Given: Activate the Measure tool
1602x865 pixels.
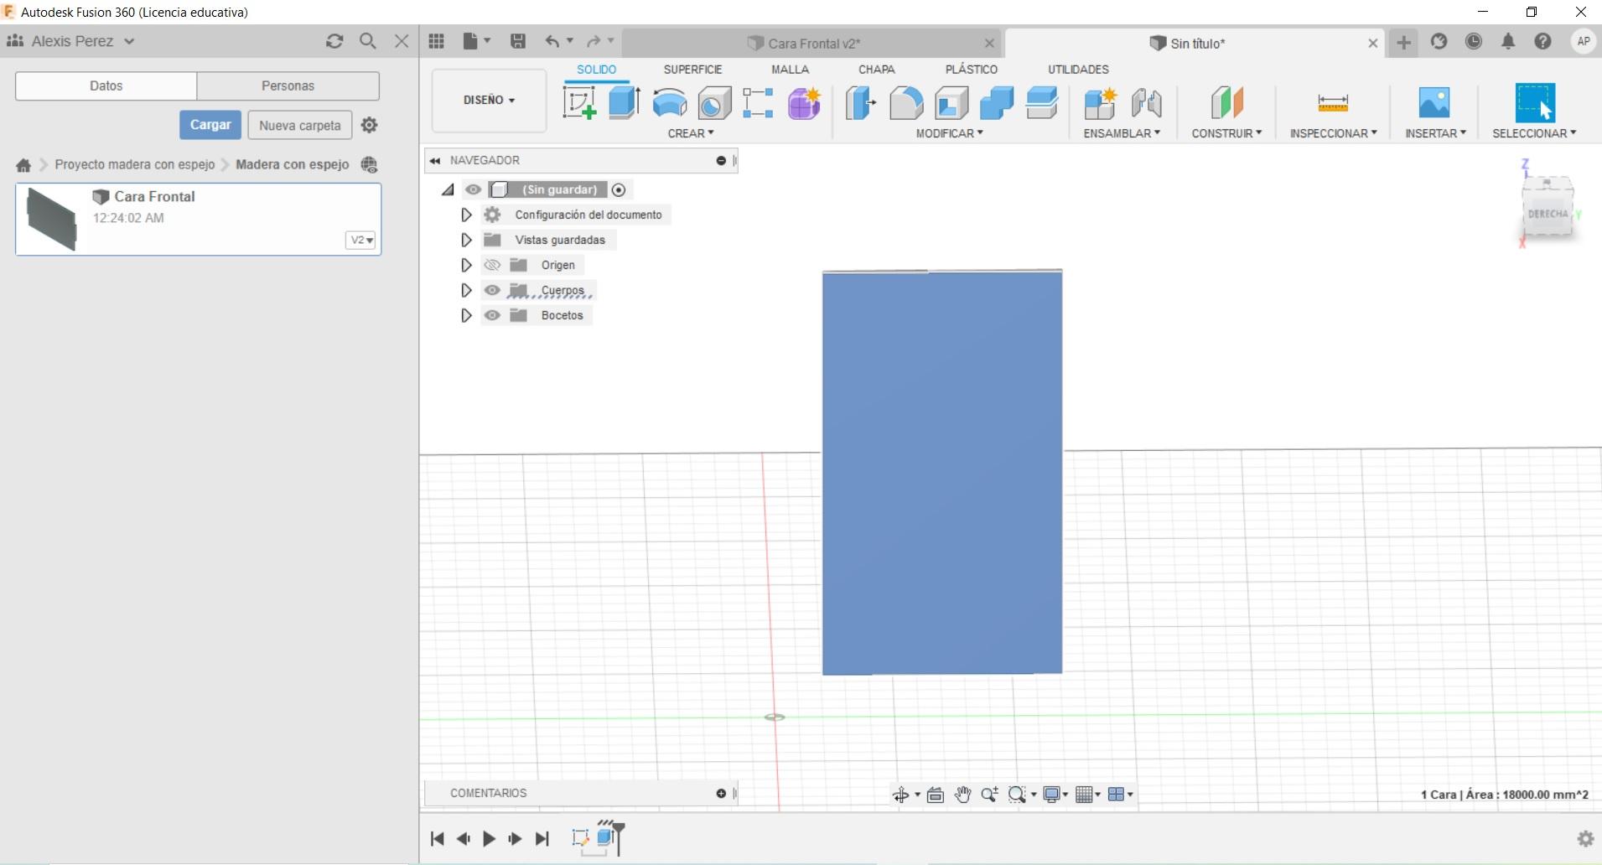Looking at the screenshot, I should (x=1333, y=103).
